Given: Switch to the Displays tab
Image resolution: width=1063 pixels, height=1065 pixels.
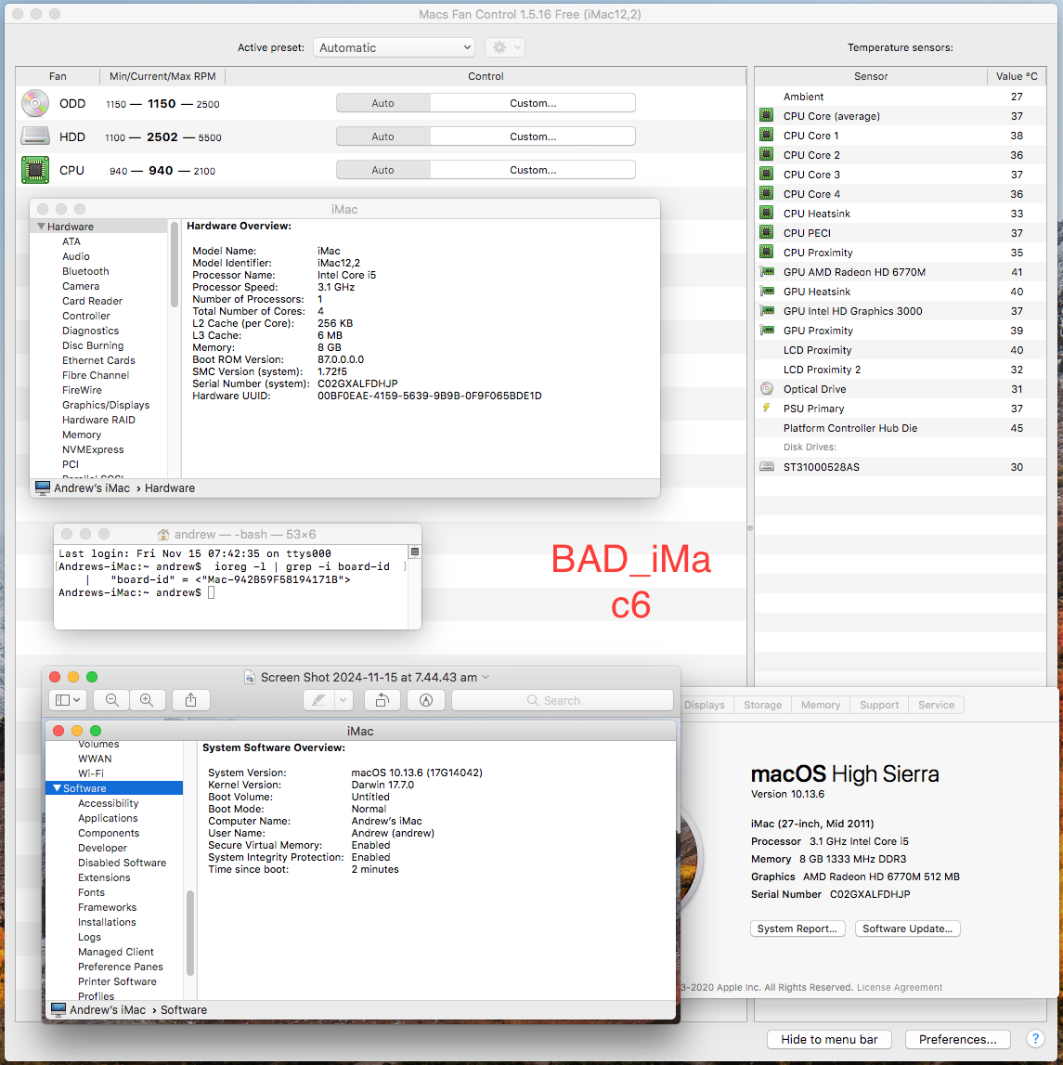Looking at the screenshot, I should click(705, 705).
